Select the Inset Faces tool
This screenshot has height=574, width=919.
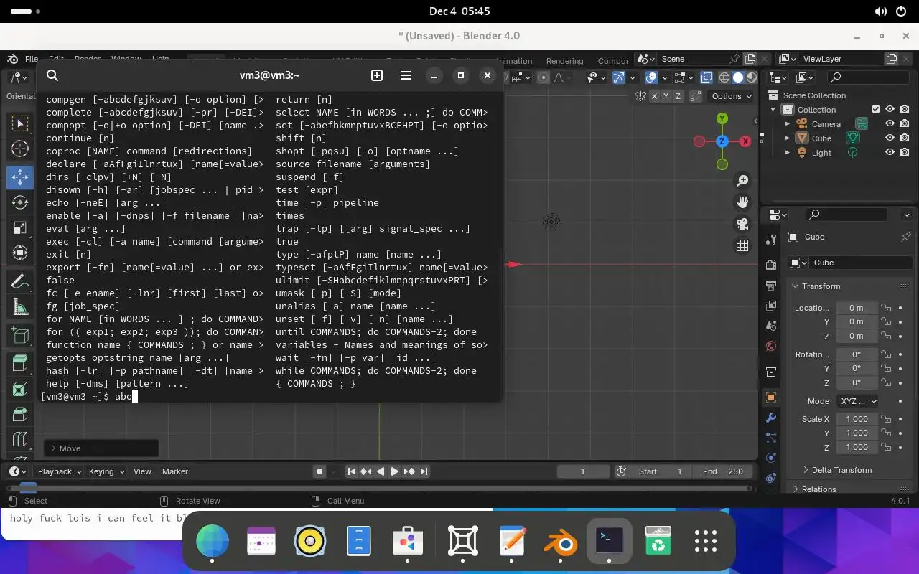tap(20, 389)
